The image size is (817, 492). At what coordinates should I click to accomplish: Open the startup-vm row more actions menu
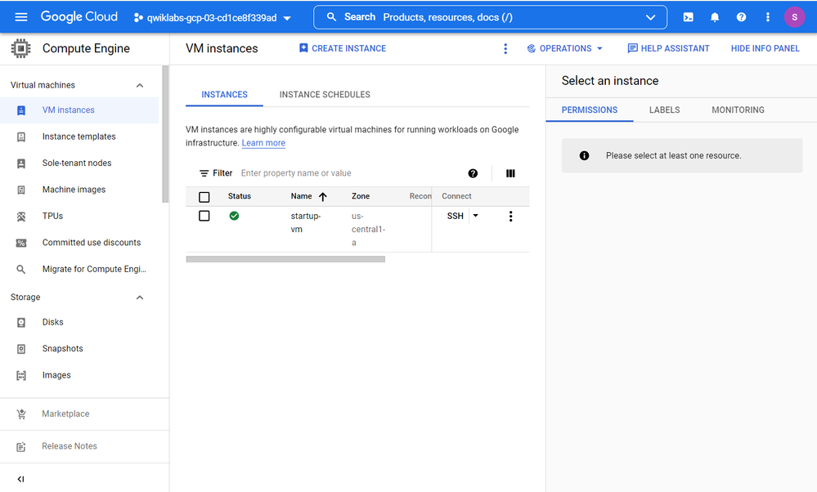pos(510,216)
